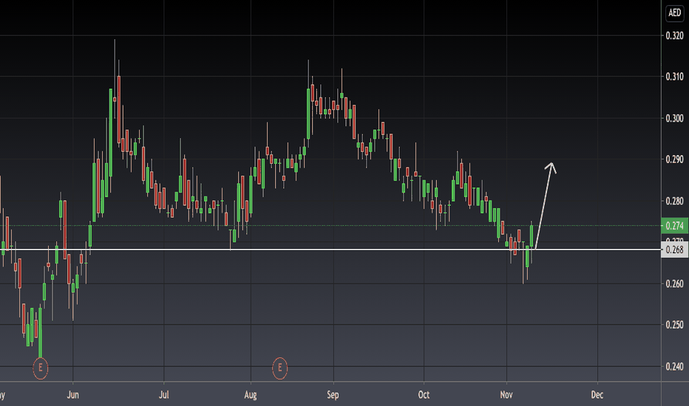Click the AED currency label button
The width and height of the screenshot is (689, 406).
(x=674, y=13)
